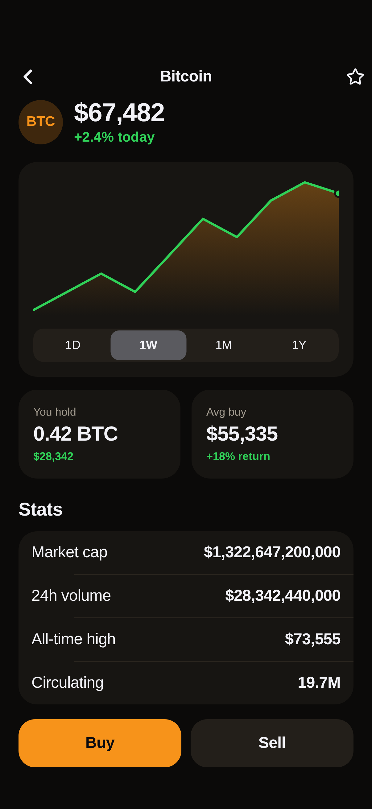Switch chart to 1Y range

[299, 345]
